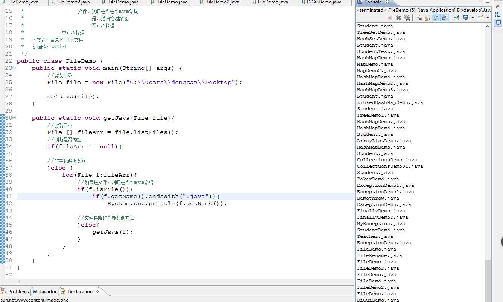The image size is (503, 302).
Task: Close the Declaration tab
Action: coord(97,291)
